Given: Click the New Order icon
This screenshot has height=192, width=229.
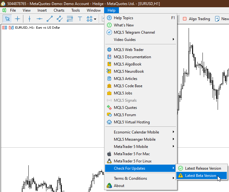Looking at the screenshot, I should pyautogui.click(x=217, y=19).
